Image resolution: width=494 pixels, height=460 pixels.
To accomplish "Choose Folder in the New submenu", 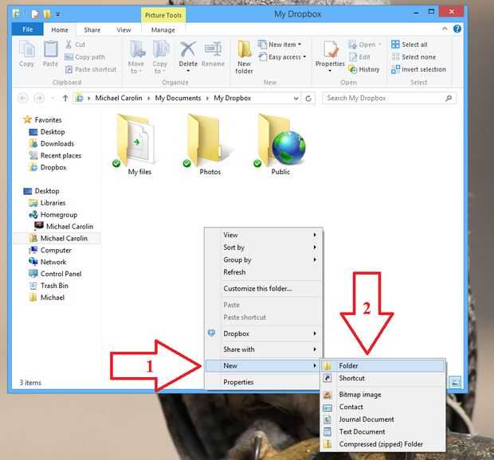I will pos(383,365).
